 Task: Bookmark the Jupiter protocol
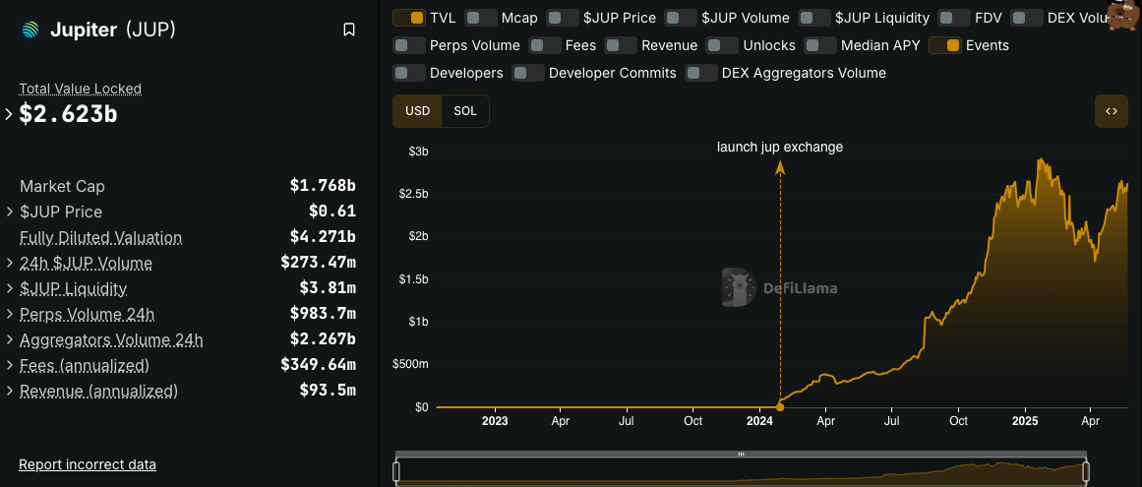[348, 30]
